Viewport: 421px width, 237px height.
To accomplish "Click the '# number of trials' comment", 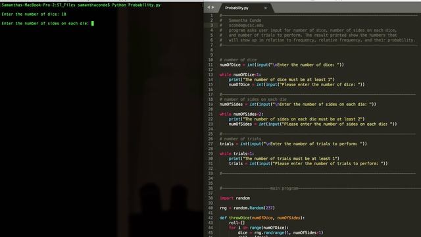I will pos(240,139).
